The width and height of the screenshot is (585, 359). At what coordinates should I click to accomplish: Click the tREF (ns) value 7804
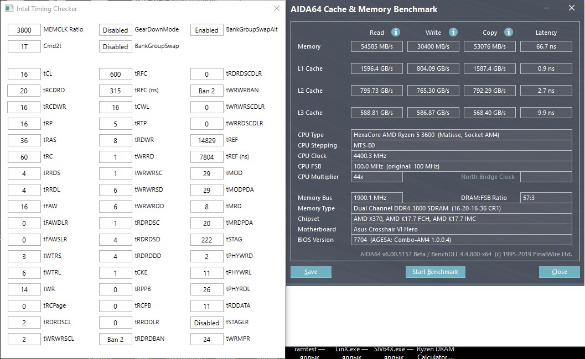click(206, 157)
